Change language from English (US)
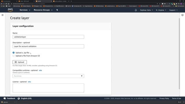The image size is (185, 104). (26, 98)
